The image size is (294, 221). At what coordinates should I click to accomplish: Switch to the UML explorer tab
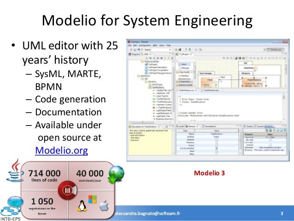[x=146, y=54]
